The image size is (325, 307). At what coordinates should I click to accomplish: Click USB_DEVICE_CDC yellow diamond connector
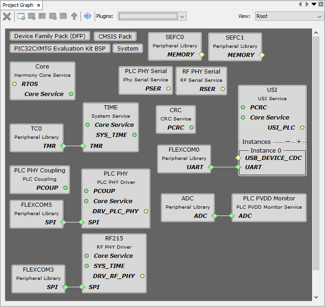point(238,158)
